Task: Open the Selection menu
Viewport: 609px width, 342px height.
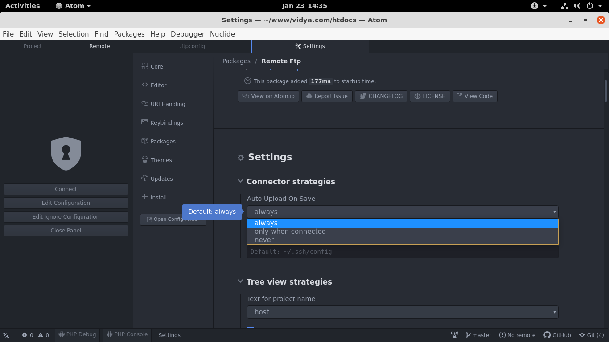Action: (74, 34)
